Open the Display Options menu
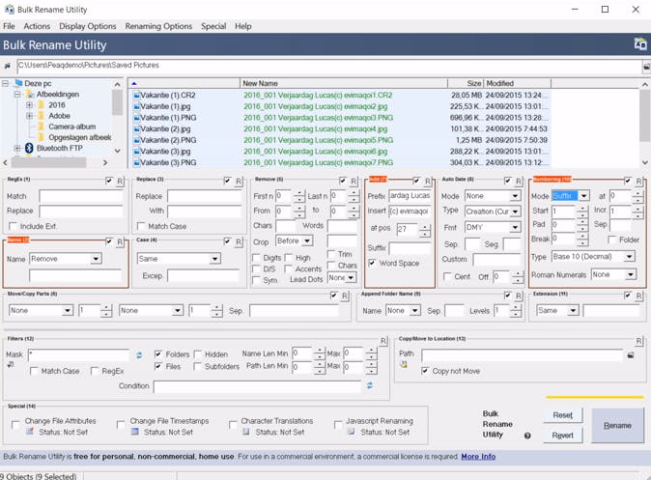This screenshot has width=651, height=480. click(x=87, y=26)
